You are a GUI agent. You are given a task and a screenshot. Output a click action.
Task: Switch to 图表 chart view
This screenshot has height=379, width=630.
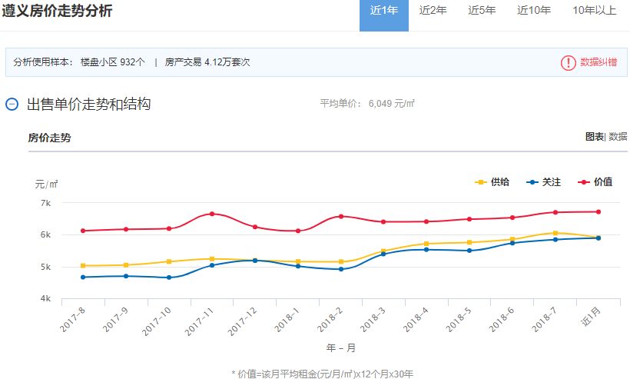click(x=594, y=136)
